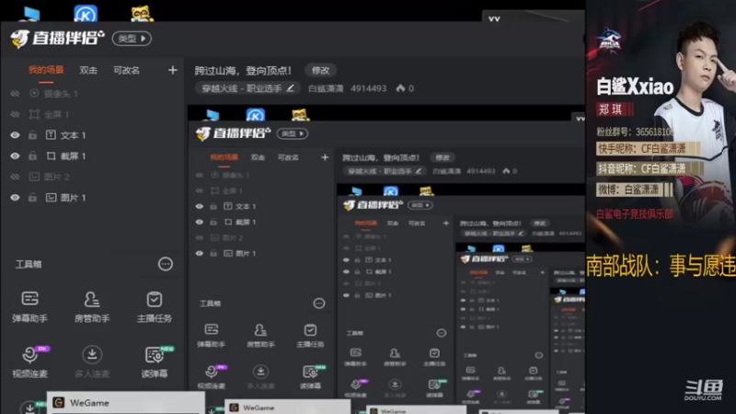Expand 类型 dropdown in largest nested preview copy
The width and height of the screenshot is (736, 414).
pos(292,133)
